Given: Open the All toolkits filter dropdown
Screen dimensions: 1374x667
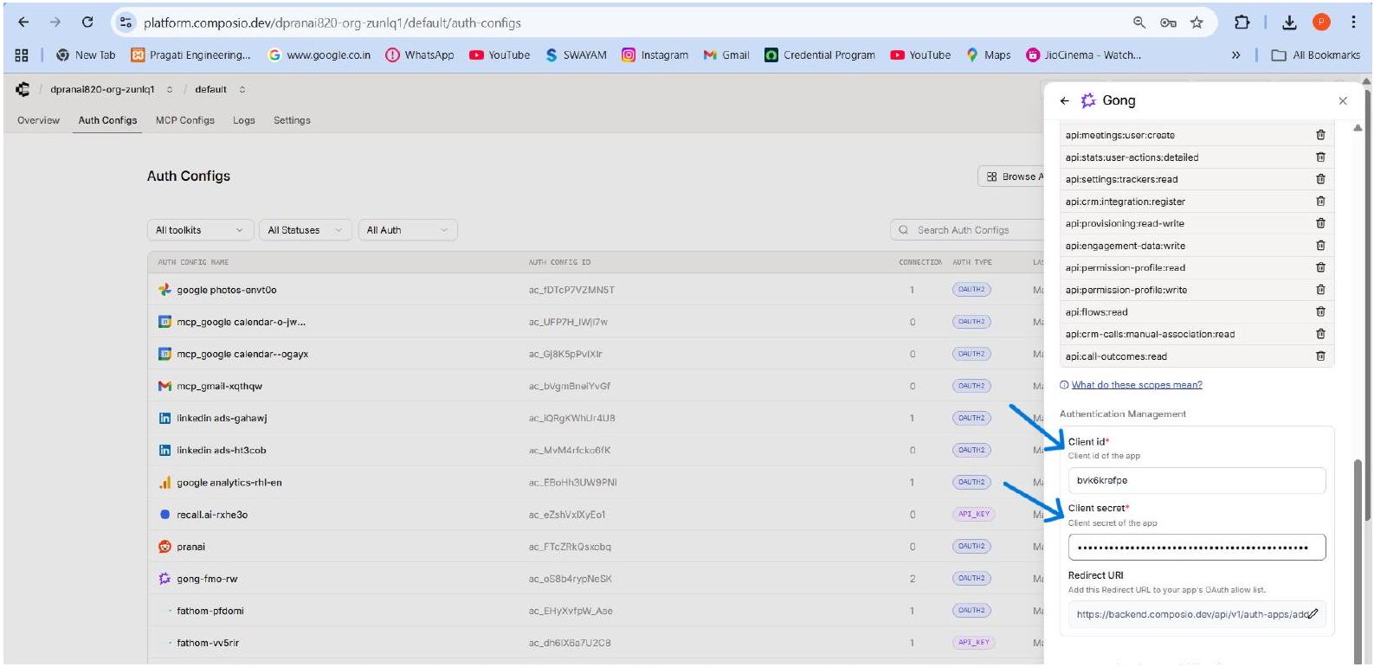Looking at the screenshot, I should tap(200, 230).
